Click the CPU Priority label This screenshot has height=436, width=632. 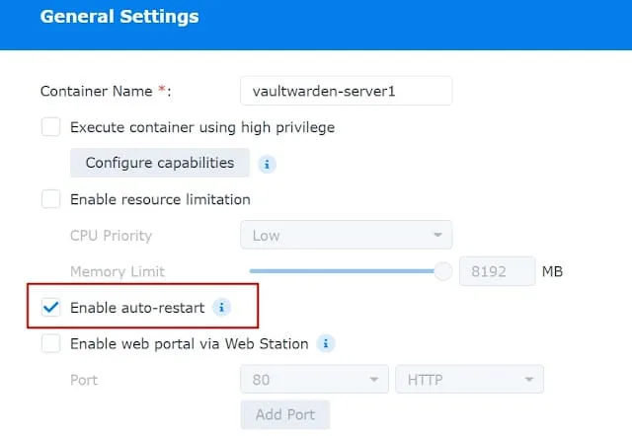point(111,236)
